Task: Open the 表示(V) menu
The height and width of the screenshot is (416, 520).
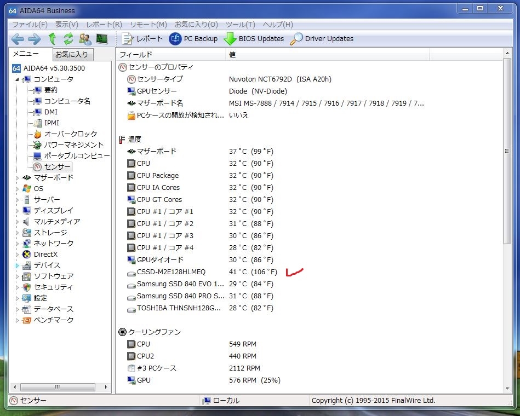Action: [67, 25]
